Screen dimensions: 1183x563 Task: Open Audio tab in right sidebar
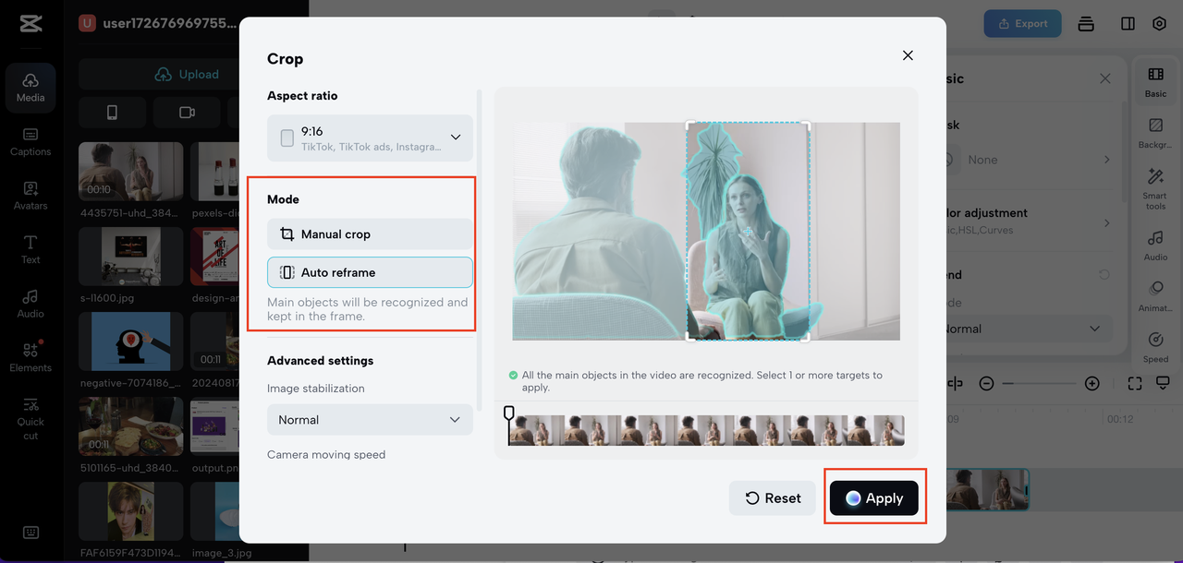pyautogui.click(x=1155, y=246)
